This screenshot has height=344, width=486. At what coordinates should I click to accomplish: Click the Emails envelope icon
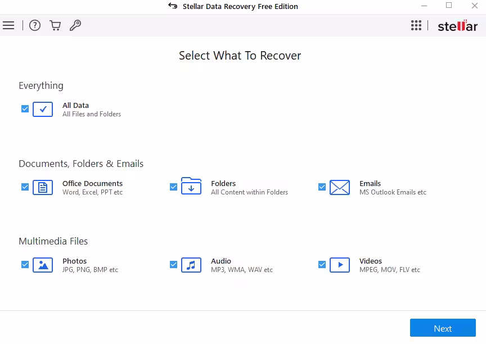click(x=340, y=187)
